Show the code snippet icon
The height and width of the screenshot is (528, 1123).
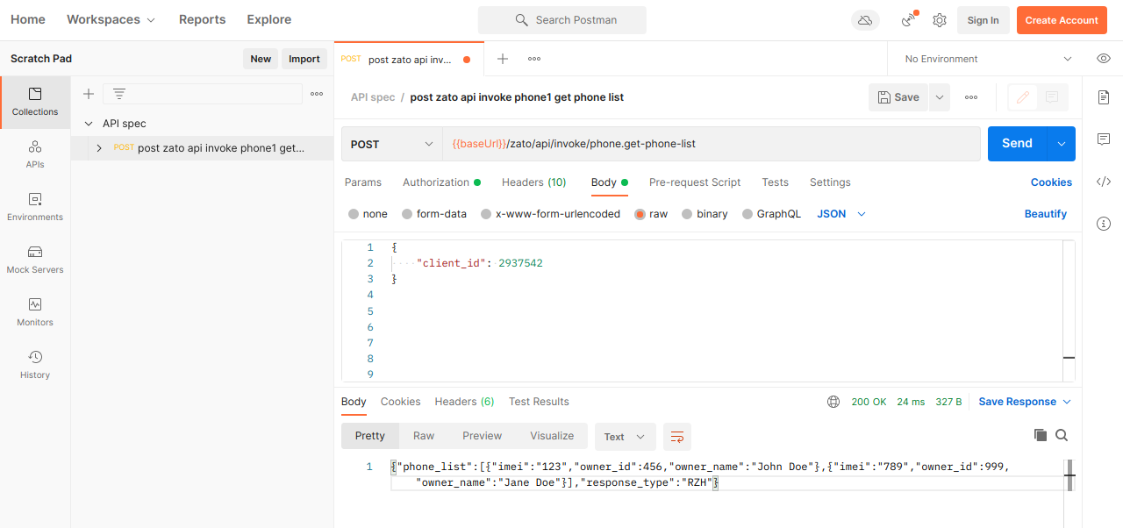click(1104, 182)
